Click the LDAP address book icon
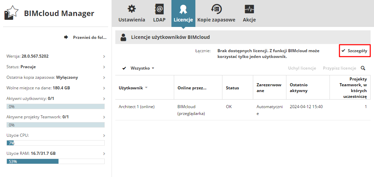The width and height of the screenshot is (374, 177). point(159,9)
